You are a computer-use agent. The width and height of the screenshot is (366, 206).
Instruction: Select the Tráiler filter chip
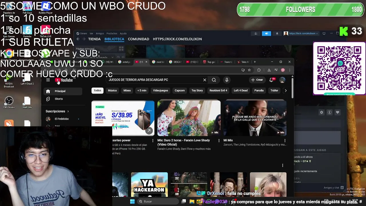274,90
